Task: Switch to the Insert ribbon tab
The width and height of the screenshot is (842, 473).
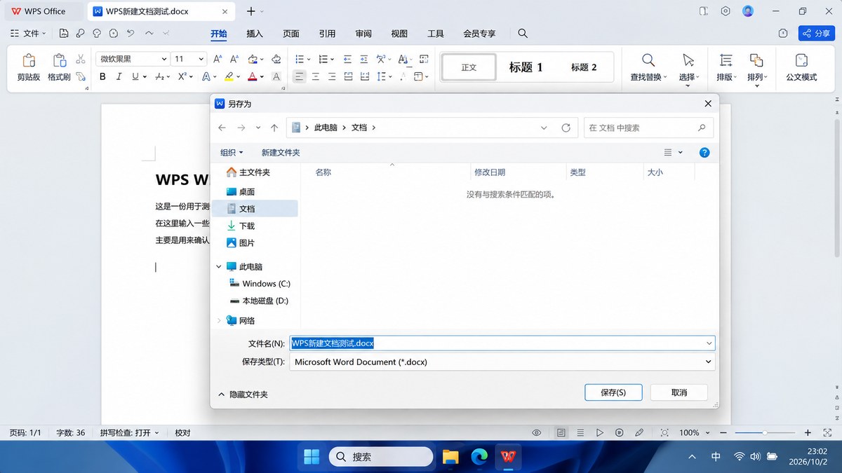Action: pos(255,33)
